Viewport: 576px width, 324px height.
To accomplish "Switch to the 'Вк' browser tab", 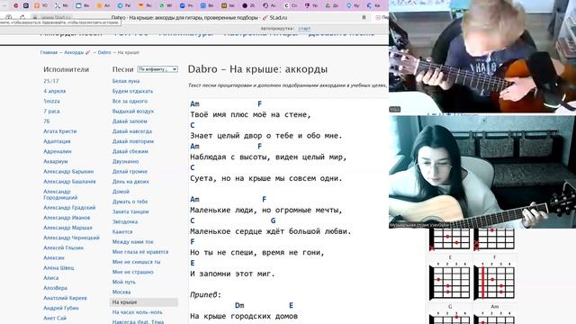I will pyautogui.click(x=208, y=5).
